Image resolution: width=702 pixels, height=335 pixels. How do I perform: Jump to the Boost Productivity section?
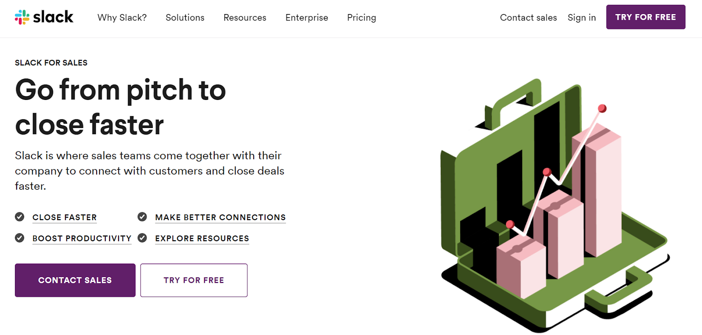(82, 239)
